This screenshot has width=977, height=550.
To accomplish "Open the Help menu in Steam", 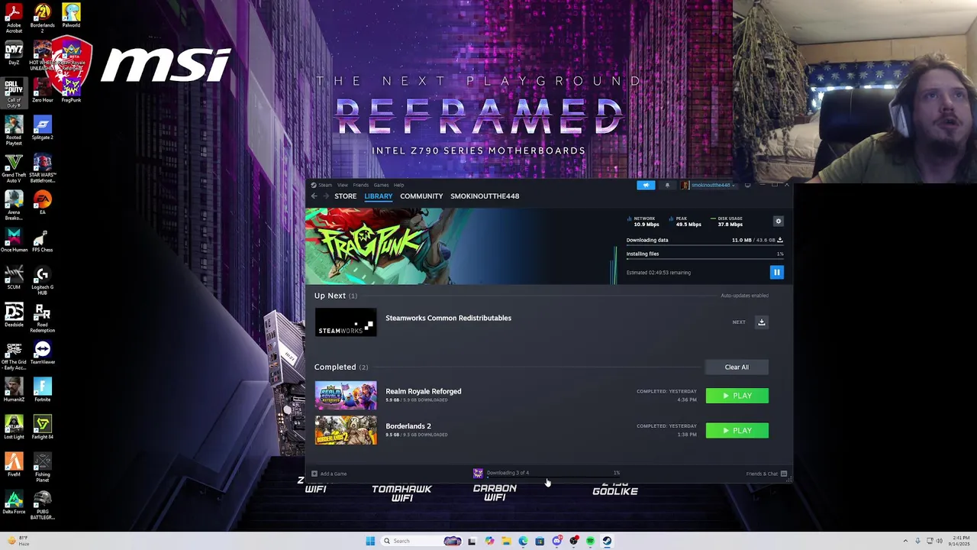I will click(398, 185).
